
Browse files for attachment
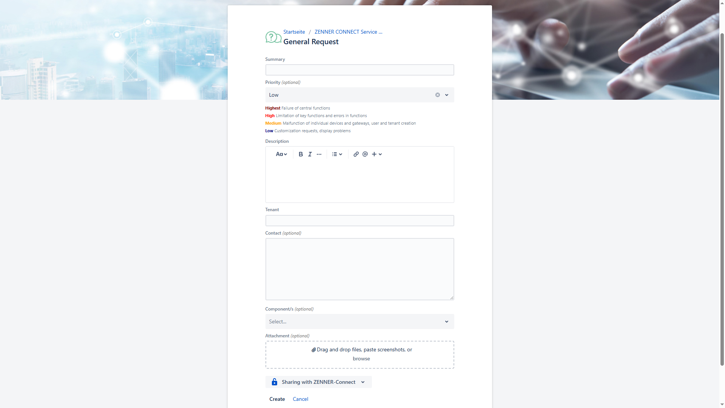361,359
